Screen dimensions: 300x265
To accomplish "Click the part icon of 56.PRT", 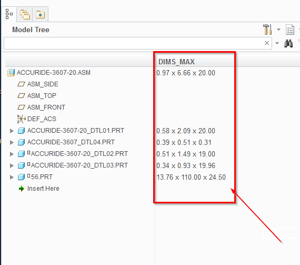I will [x=21, y=177].
